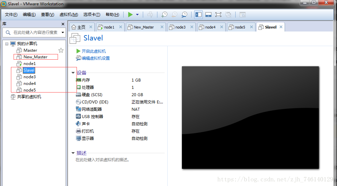Viewport: 337px width, 186px height.
Task: Select node4 in the library tree
Action: click(x=30, y=84)
